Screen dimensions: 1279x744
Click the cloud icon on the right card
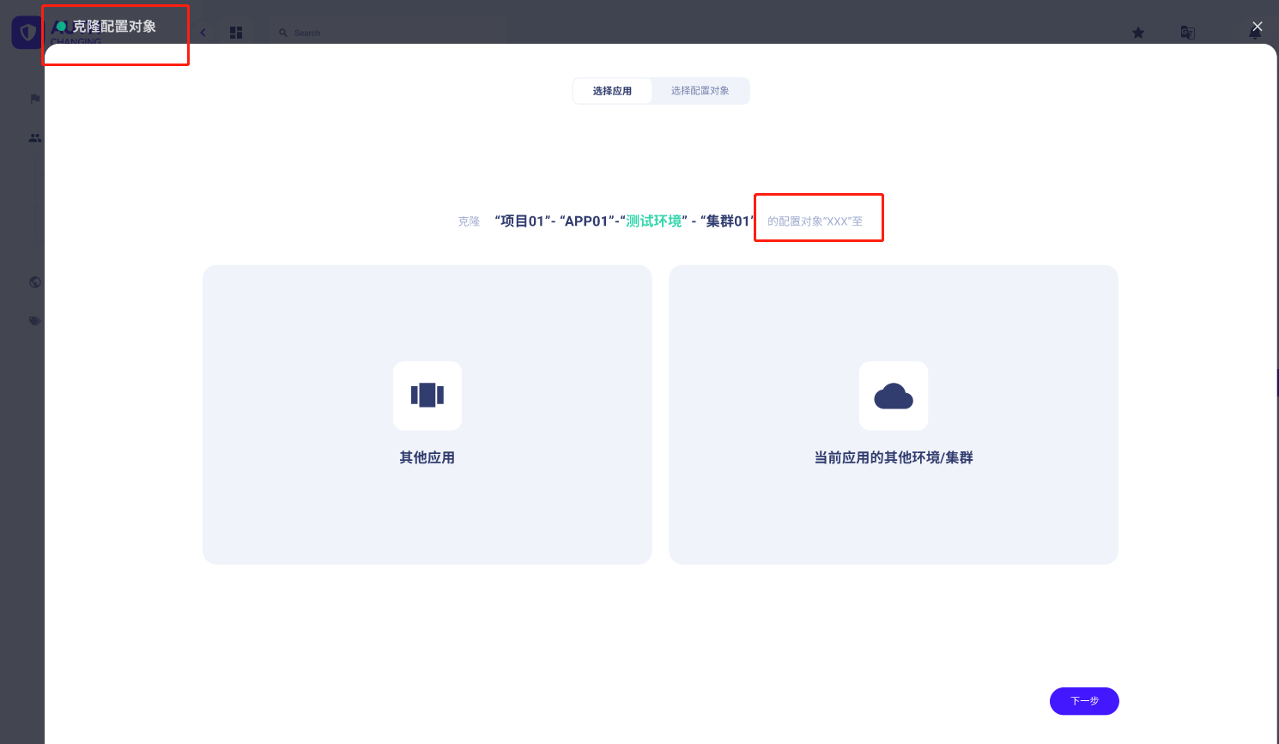(894, 396)
